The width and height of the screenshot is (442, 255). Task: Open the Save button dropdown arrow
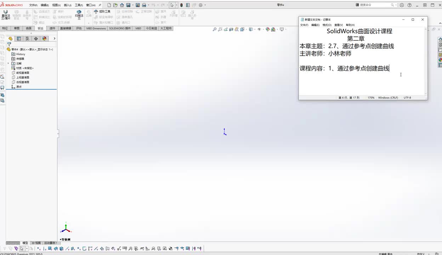pos(133,5)
